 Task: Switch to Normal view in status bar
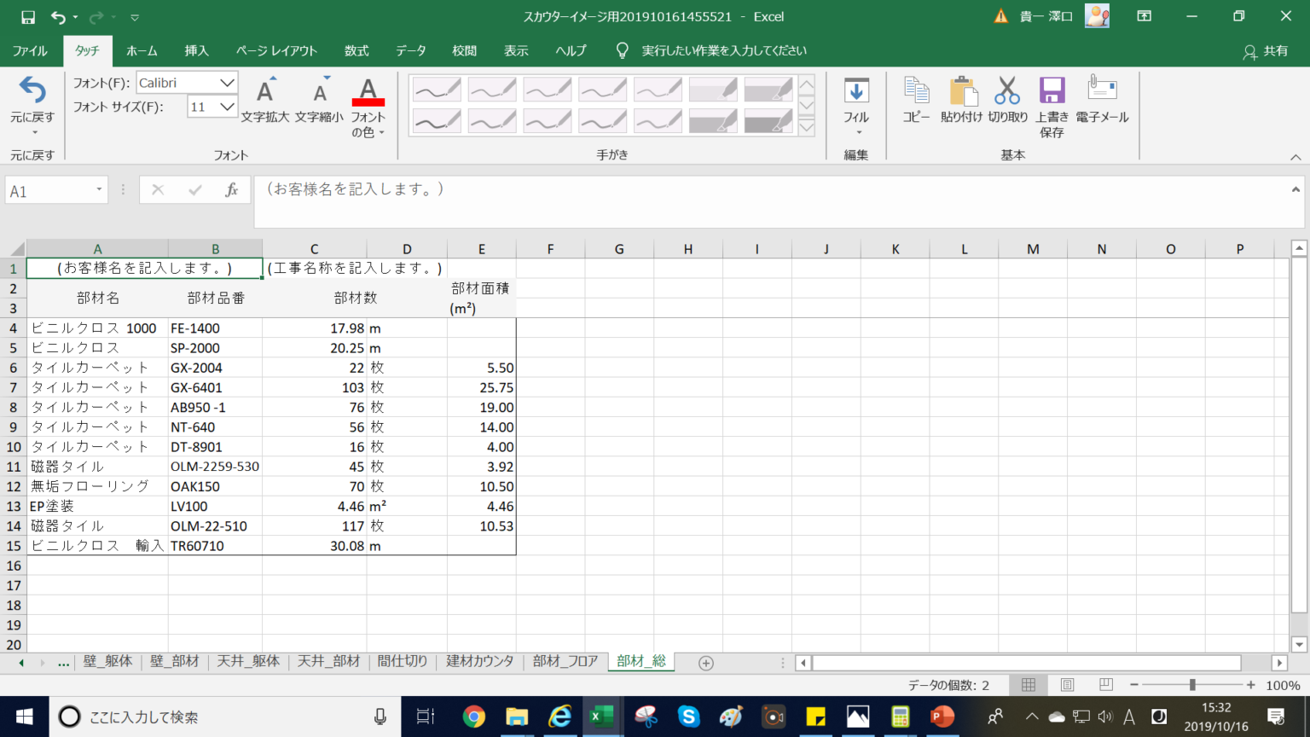[x=1029, y=685]
